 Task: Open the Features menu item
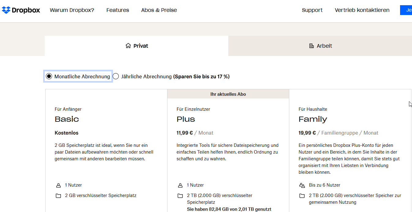click(118, 10)
